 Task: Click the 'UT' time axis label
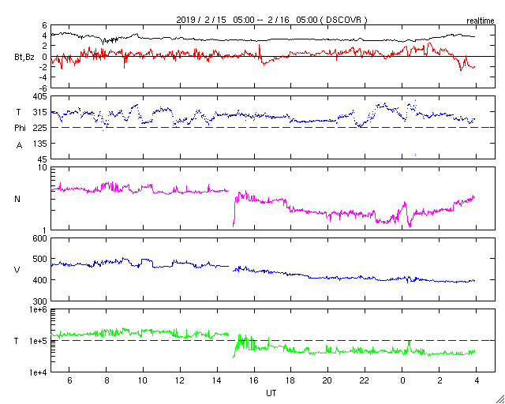click(271, 393)
